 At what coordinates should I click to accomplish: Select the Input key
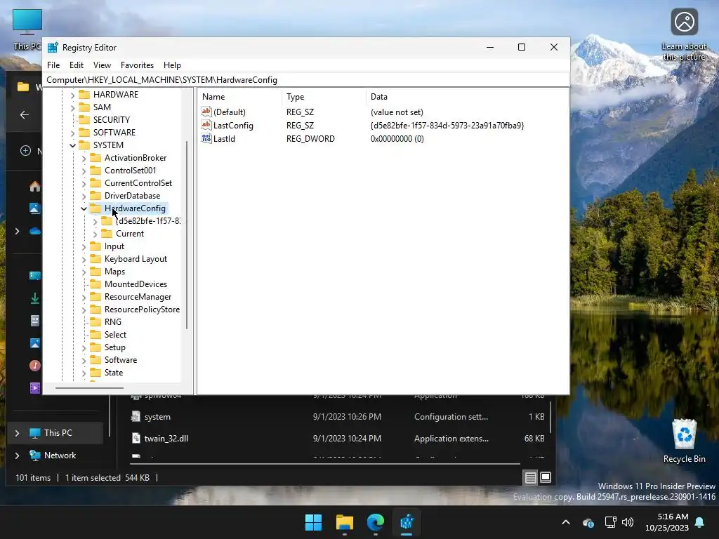coord(114,246)
